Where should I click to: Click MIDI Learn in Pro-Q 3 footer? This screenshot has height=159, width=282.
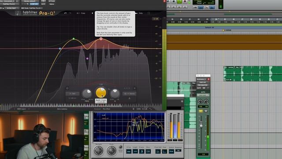click(22, 109)
